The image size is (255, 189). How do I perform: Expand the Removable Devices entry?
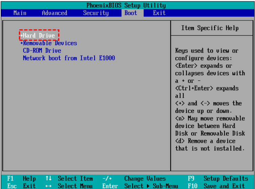point(48,43)
